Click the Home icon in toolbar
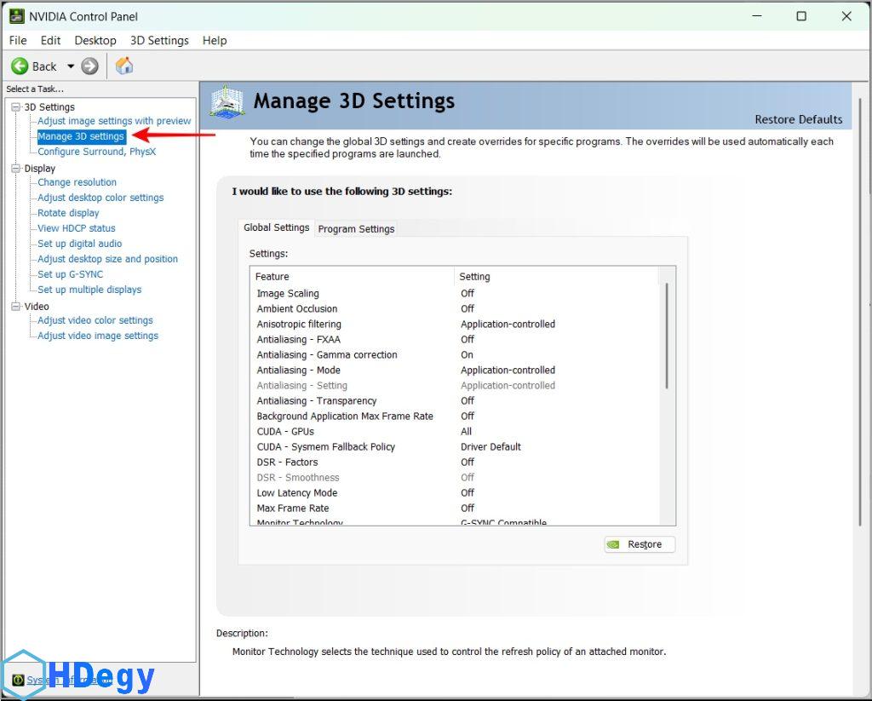This screenshot has width=872, height=701. point(124,66)
